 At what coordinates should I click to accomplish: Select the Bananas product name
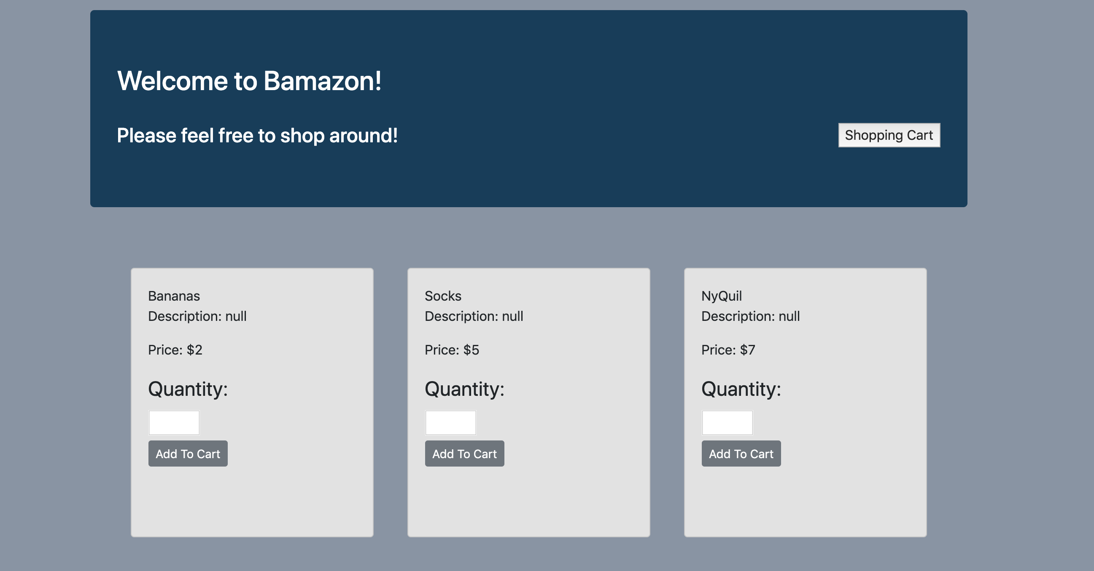click(174, 296)
